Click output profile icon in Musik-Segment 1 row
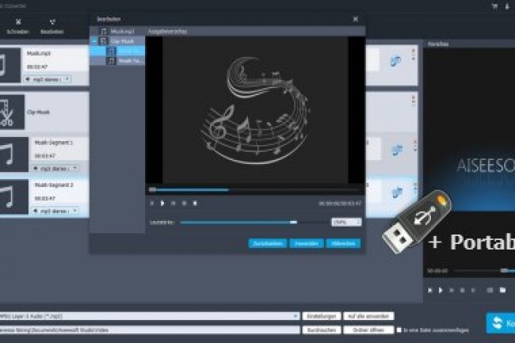 point(397,150)
